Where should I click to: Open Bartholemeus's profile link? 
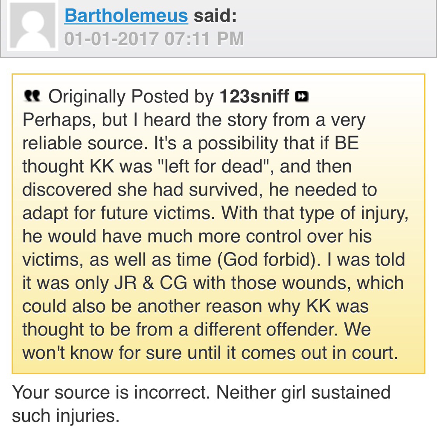pyautogui.click(x=126, y=16)
